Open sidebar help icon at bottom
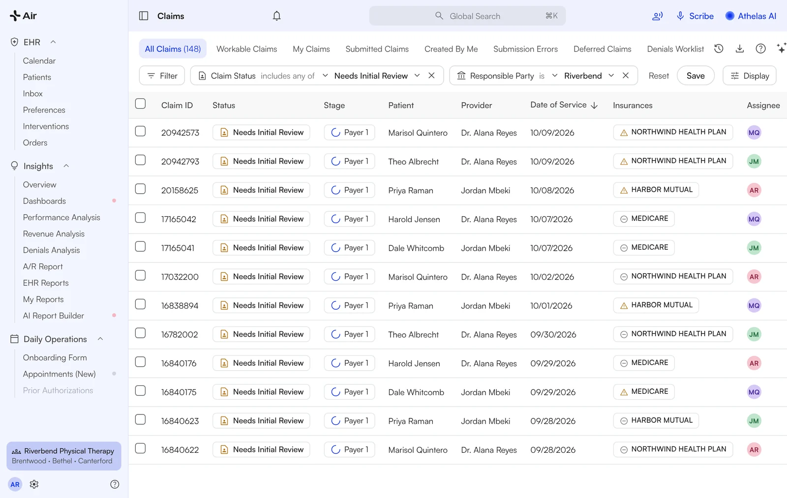The width and height of the screenshot is (787, 498). click(x=115, y=484)
